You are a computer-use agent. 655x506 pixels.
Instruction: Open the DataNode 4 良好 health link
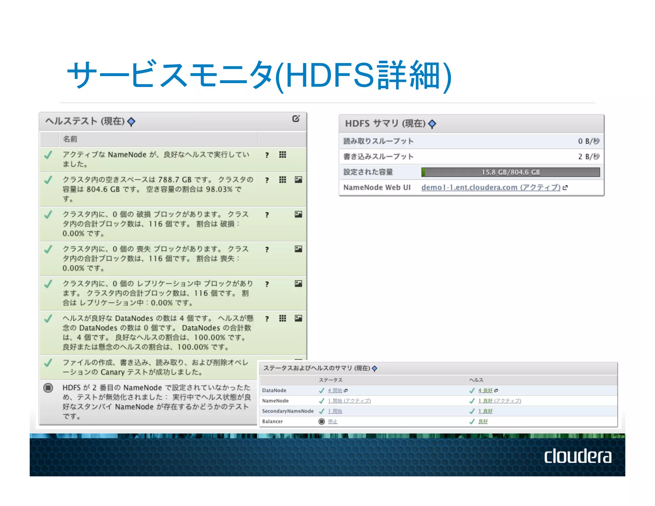pyautogui.click(x=485, y=391)
